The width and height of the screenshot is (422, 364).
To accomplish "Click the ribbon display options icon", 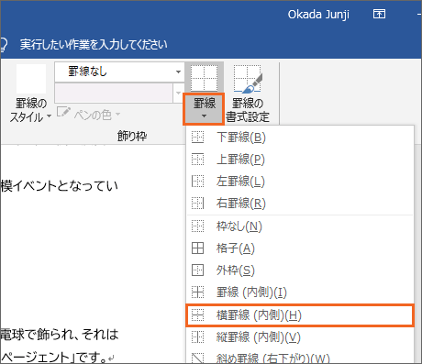I will point(379,14).
